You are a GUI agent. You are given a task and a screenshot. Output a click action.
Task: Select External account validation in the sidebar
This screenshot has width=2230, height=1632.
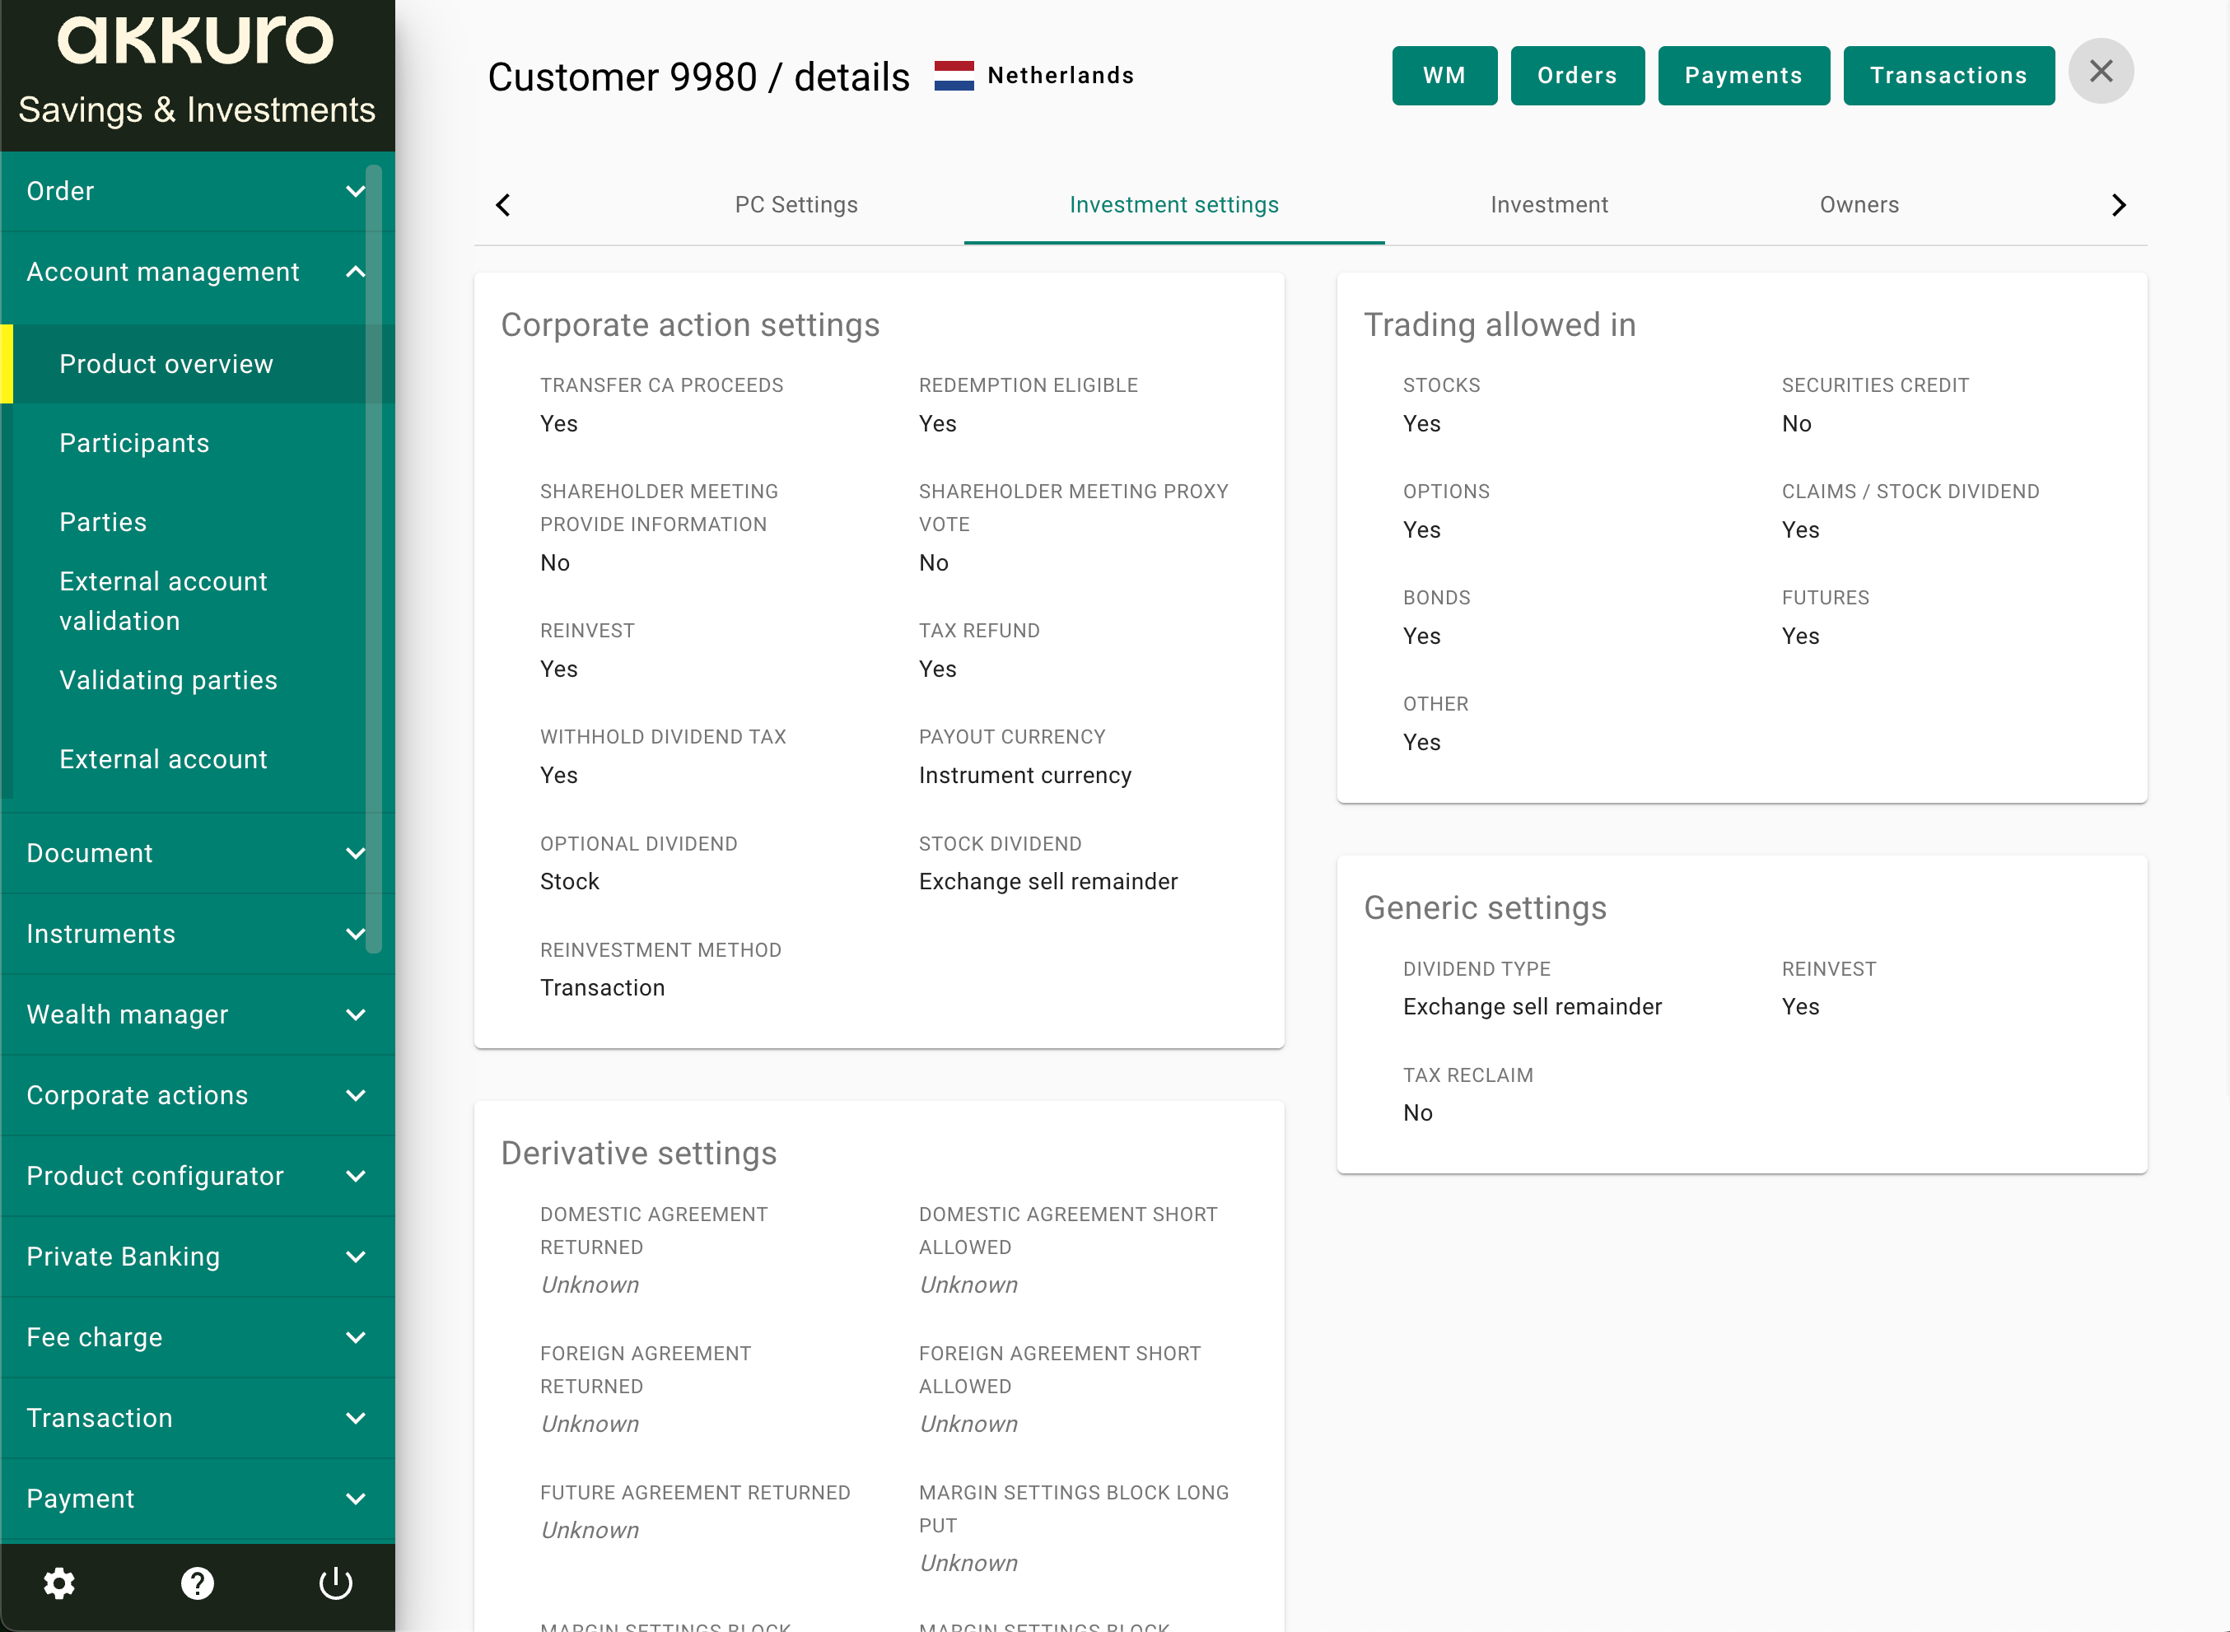point(164,600)
